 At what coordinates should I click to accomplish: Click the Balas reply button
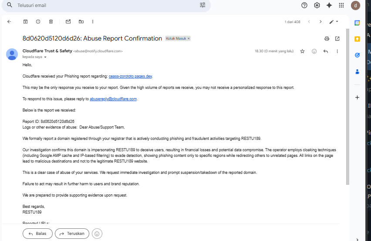(37, 234)
